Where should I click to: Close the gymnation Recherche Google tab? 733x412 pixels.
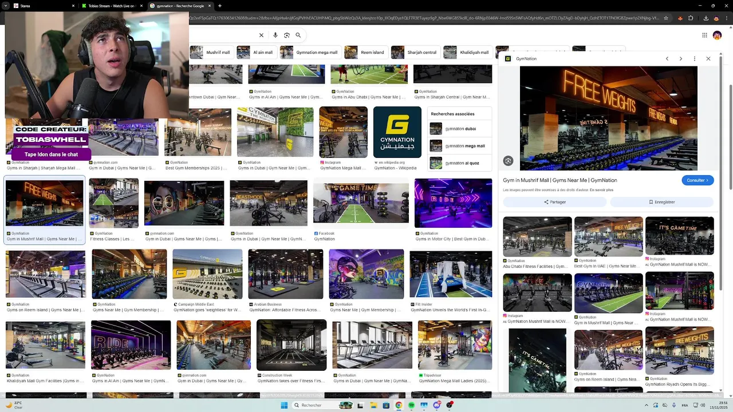coord(210,6)
